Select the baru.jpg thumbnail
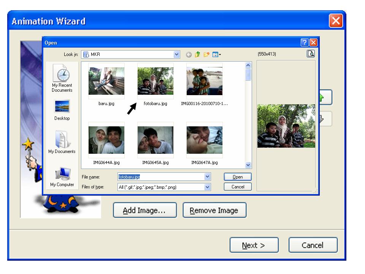365x274 pixels. (106, 81)
